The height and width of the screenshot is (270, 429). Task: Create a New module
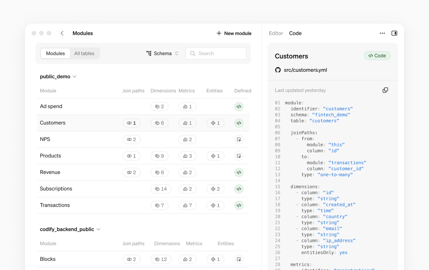tap(234, 33)
